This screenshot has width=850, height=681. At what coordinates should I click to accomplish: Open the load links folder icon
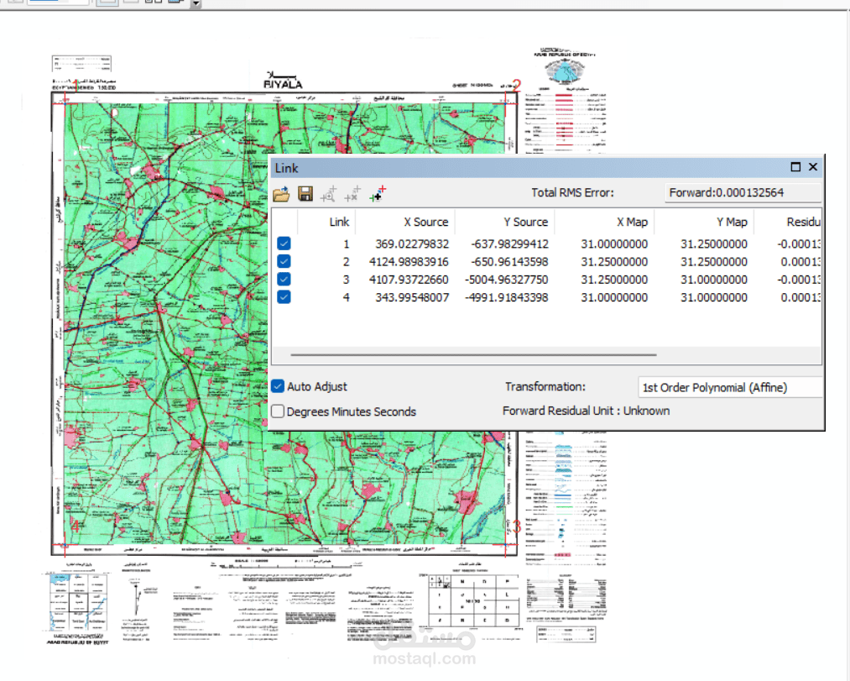[x=281, y=194]
